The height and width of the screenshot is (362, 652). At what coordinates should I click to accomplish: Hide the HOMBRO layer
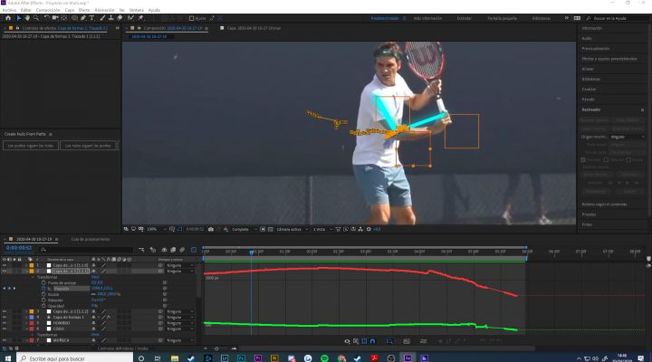[x=5, y=323]
